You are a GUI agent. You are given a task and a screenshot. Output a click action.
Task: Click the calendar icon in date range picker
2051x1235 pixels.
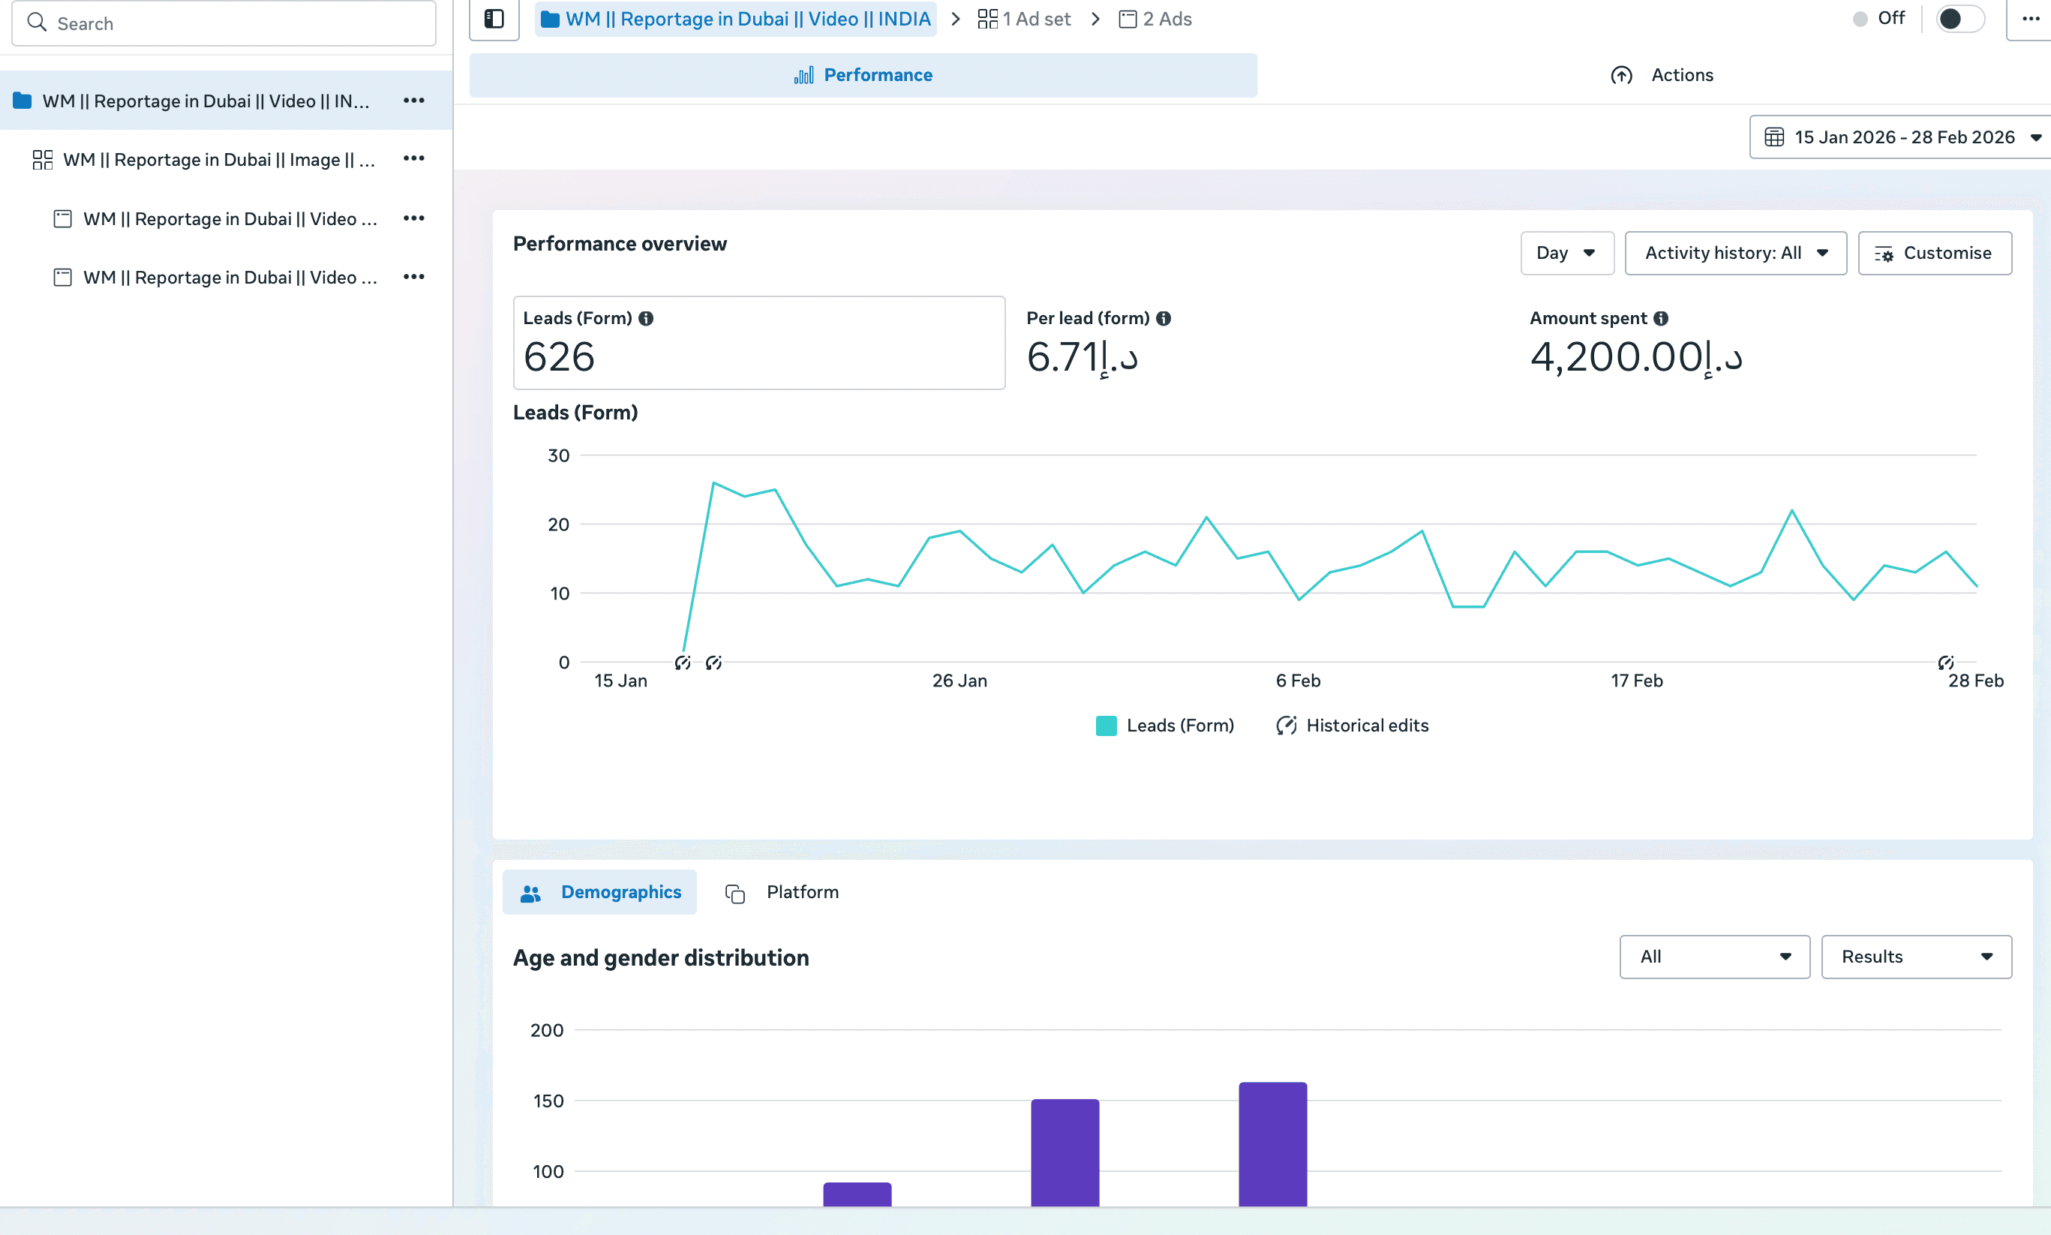click(x=1774, y=137)
